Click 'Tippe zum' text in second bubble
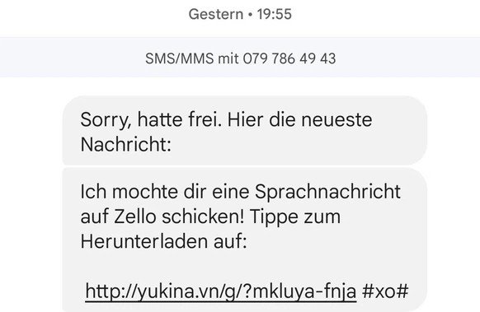Viewport: 480px width, 312px height. click(295, 217)
